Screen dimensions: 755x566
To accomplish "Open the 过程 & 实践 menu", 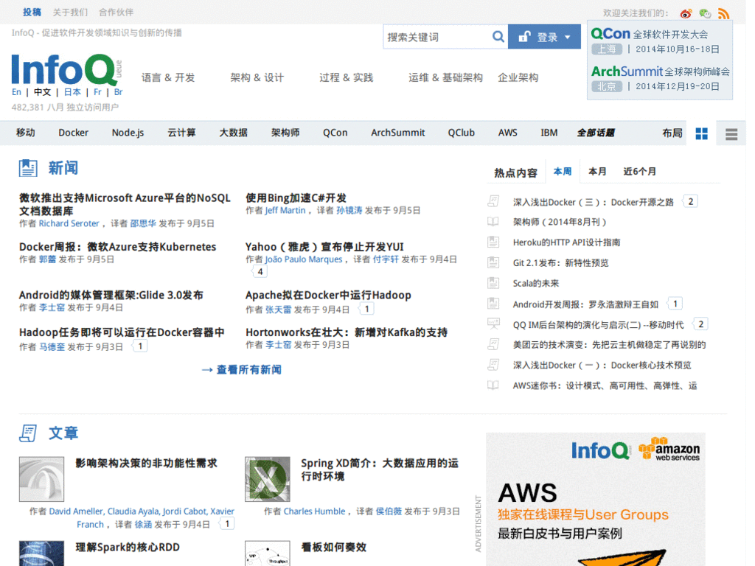I will [x=347, y=77].
